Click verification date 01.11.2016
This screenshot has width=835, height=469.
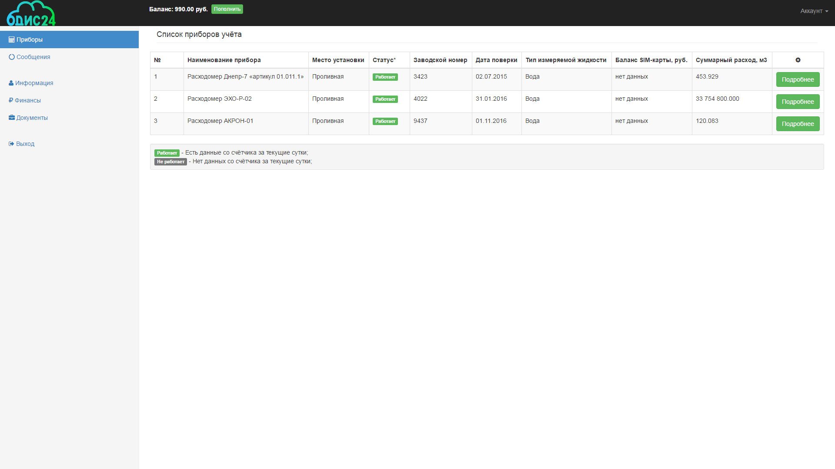click(491, 121)
